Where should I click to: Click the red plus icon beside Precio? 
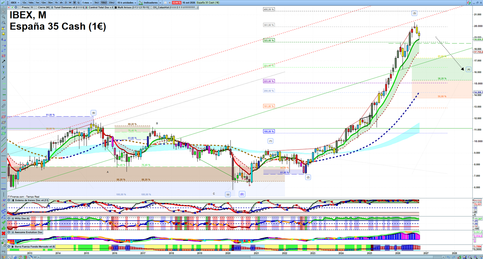coord(9,8)
